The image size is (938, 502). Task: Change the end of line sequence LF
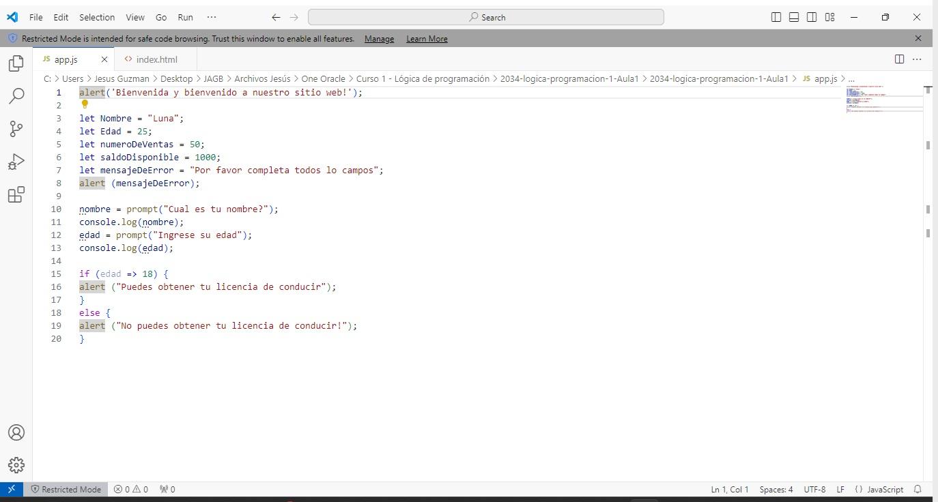pyautogui.click(x=840, y=489)
